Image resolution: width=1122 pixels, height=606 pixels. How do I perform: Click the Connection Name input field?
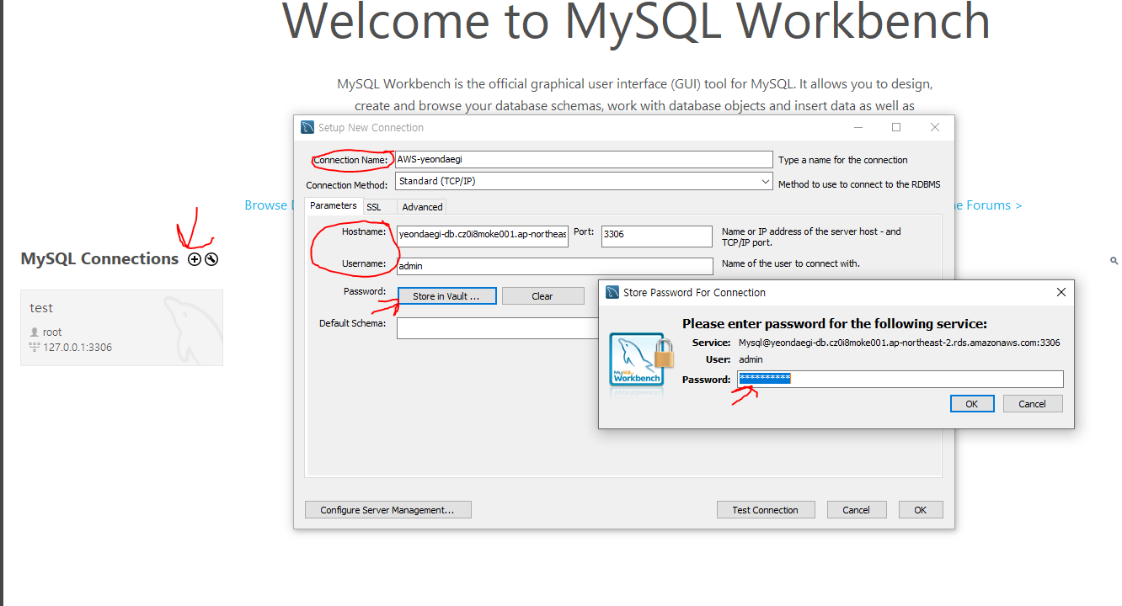tap(584, 159)
